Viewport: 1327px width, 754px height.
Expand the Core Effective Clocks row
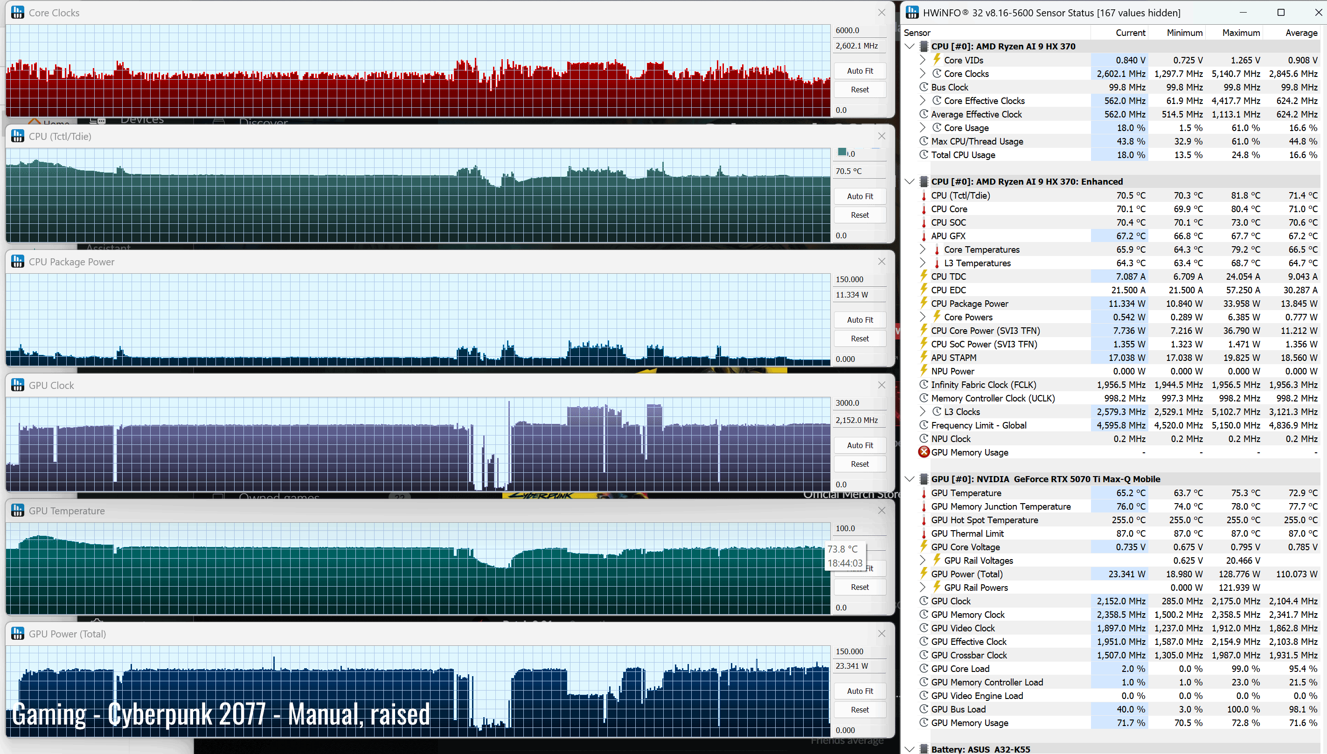(x=923, y=100)
